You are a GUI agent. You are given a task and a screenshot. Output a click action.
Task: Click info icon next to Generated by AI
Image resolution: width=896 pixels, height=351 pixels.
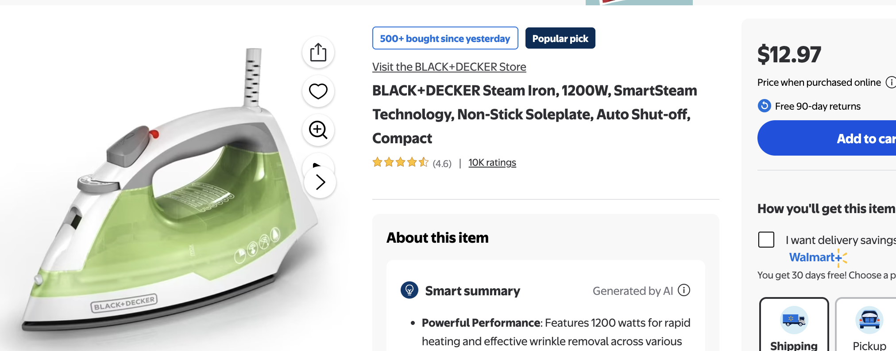pyautogui.click(x=684, y=290)
